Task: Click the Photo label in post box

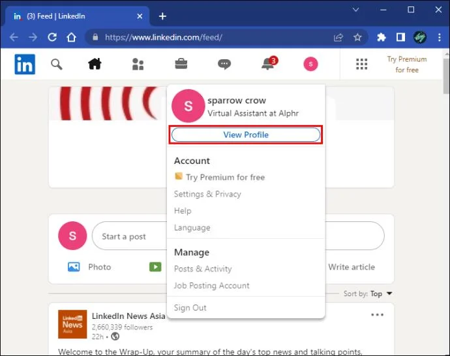Action: pyautogui.click(x=100, y=267)
